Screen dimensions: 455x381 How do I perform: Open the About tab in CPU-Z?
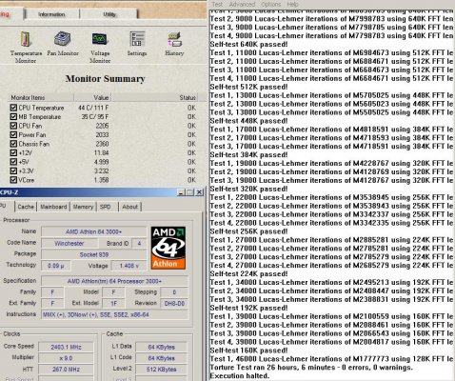130,207
